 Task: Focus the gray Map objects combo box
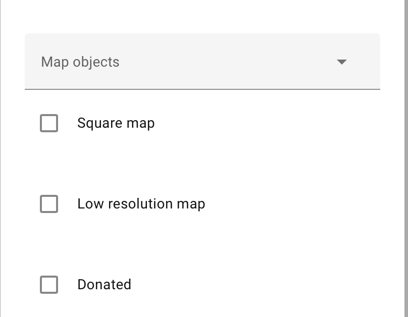tap(202, 62)
